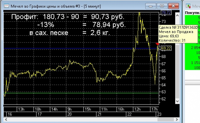Click date label 22 on the bottom axis

pos(129,114)
